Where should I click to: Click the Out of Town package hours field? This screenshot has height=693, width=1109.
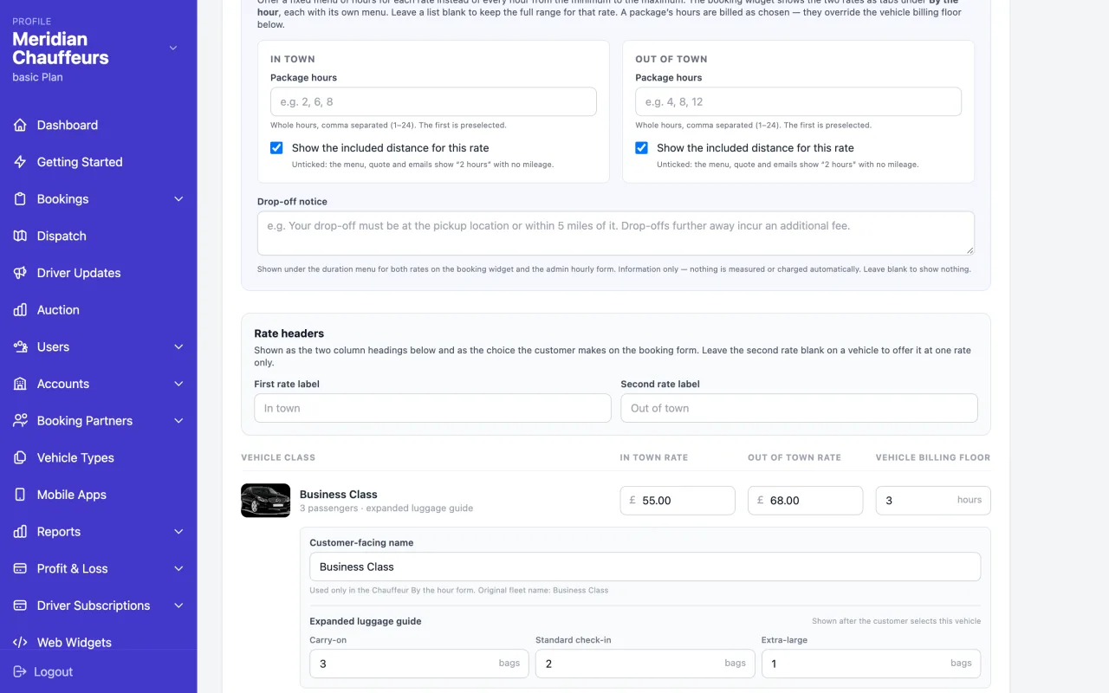[798, 101]
